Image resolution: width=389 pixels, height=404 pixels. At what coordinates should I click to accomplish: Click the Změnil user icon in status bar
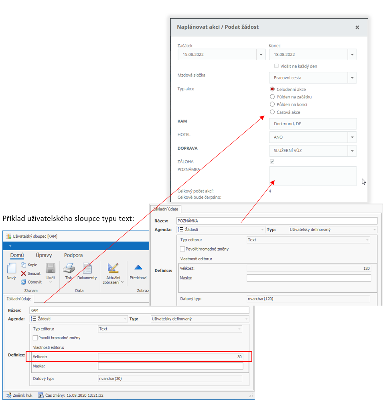tap(8, 395)
